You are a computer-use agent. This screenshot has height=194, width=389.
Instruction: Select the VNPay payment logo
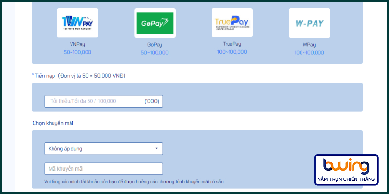[x=77, y=23]
